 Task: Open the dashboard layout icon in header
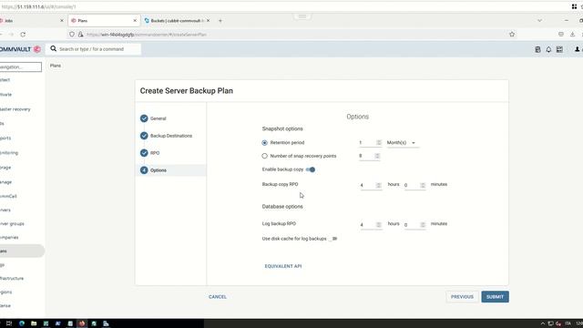pos(559,49)
